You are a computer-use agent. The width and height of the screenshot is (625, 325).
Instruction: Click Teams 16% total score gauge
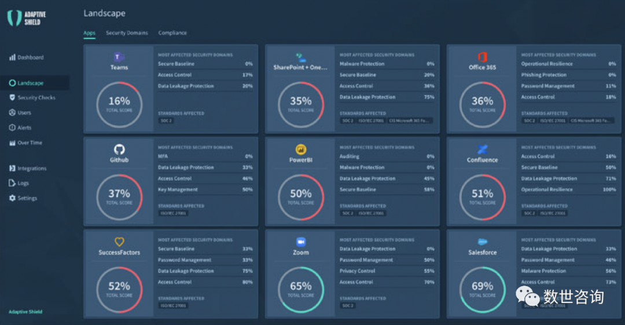pos(119,105)
